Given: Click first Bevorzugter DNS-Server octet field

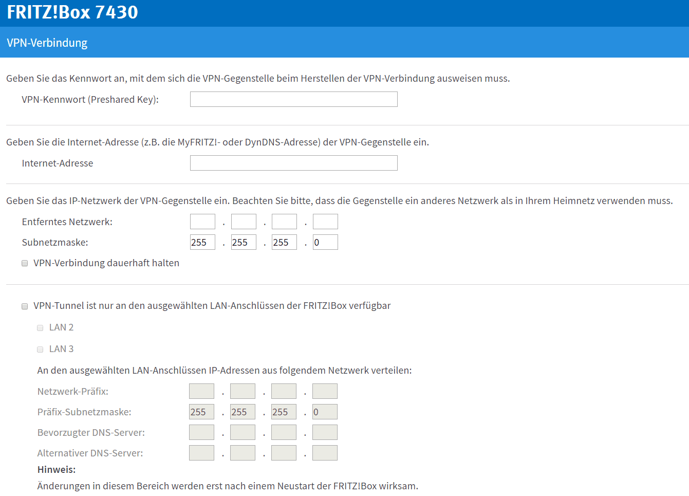Looking at the screenshot, I should coord(201,432).
